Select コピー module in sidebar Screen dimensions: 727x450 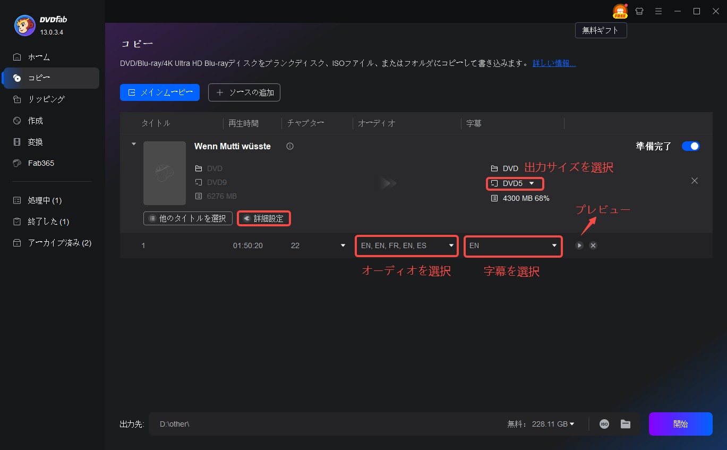click(51, 78)
